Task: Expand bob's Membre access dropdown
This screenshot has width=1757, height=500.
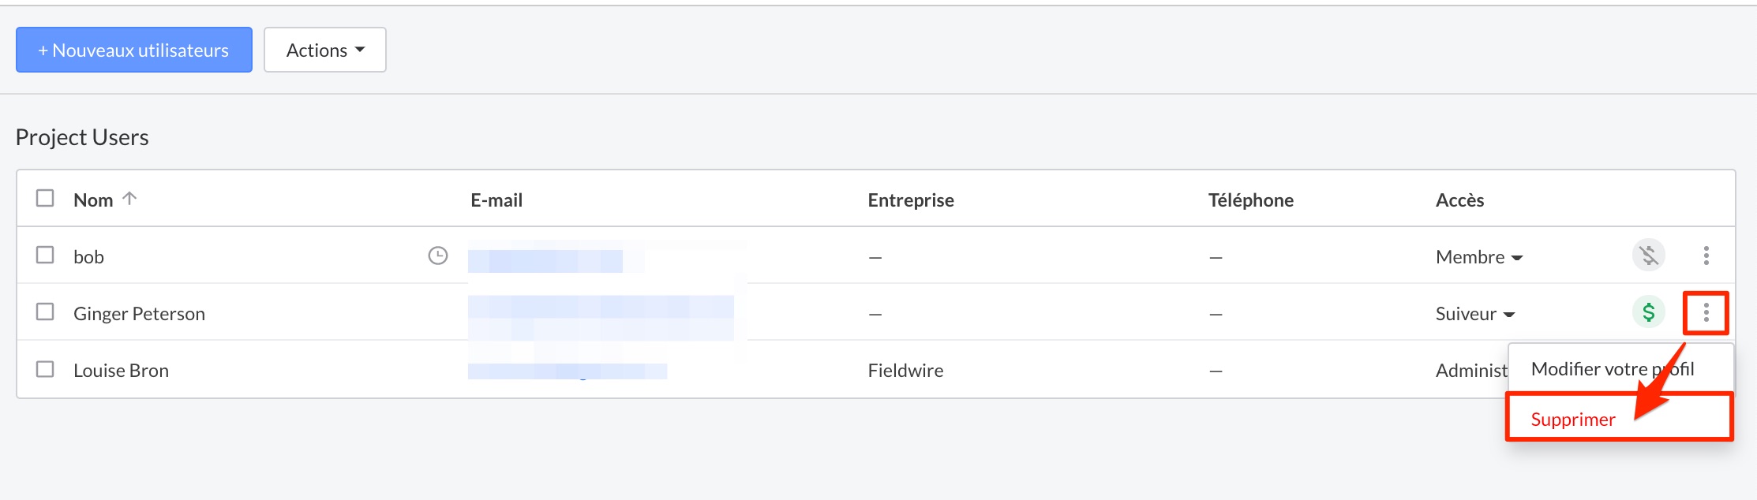Action: (x=1479, y=257)
